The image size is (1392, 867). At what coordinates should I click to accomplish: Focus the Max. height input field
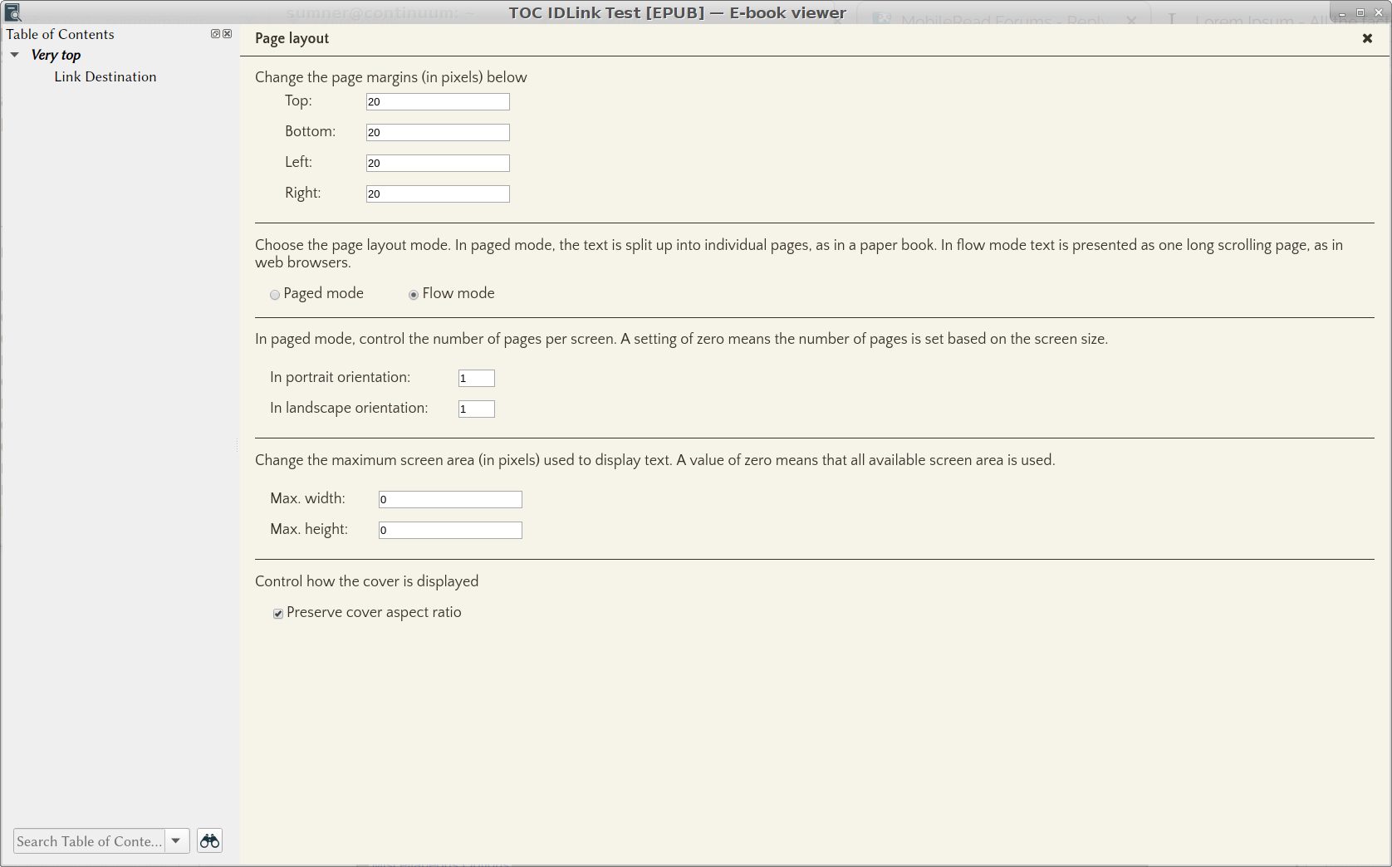[450, 530]
